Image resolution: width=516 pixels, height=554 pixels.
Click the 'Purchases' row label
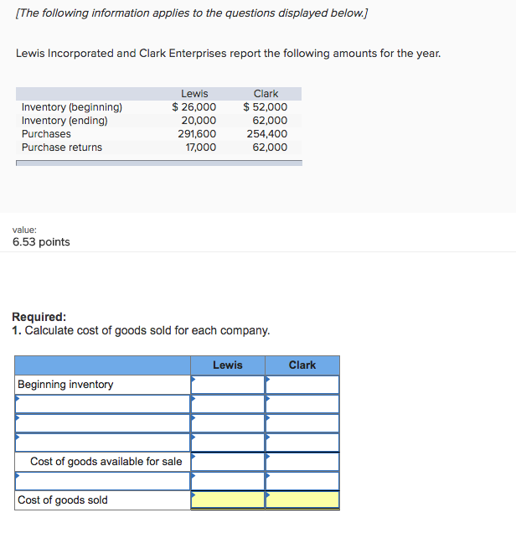pos(46,134)
